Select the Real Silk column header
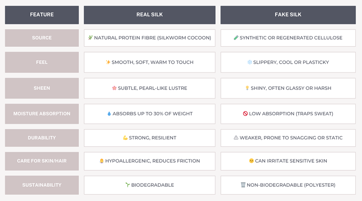Image resolution: width=362 pixels, height=201 pixels. [x=150, y=15]
